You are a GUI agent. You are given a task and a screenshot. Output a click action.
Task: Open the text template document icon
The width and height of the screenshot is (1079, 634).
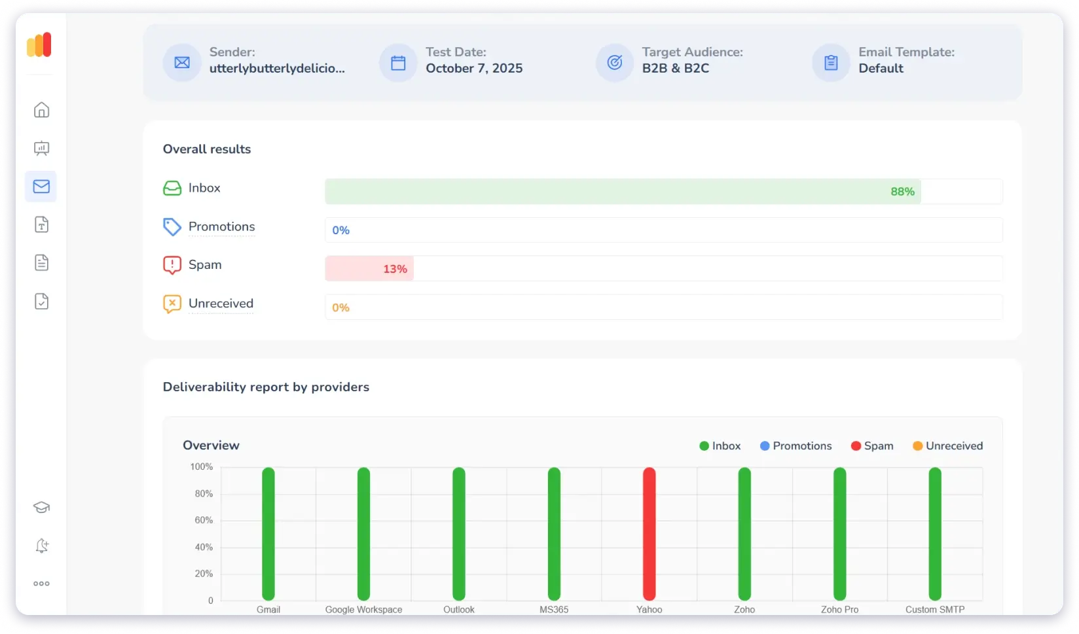click(x=41, y=225)
